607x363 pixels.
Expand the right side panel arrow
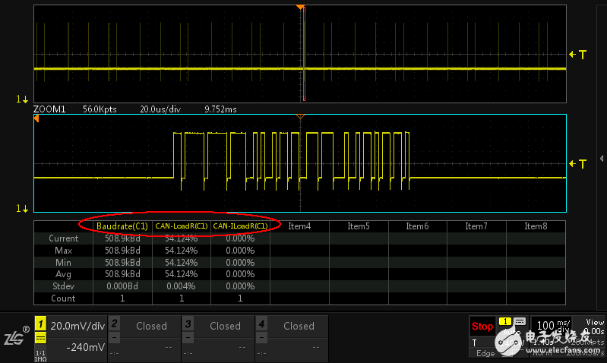602,158
